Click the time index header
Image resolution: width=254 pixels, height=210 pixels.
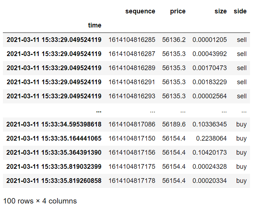[95, 25]
